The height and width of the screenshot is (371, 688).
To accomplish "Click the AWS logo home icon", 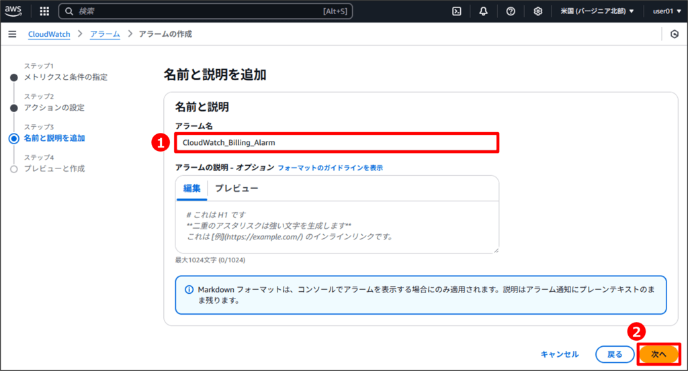I will click(x=13, y=11).
